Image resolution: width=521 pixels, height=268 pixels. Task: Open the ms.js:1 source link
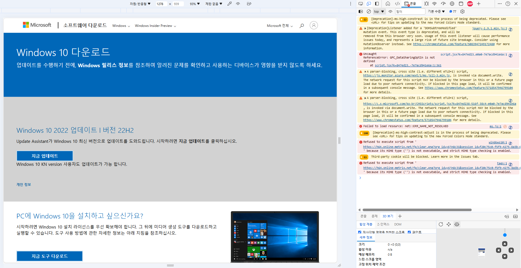495,126
